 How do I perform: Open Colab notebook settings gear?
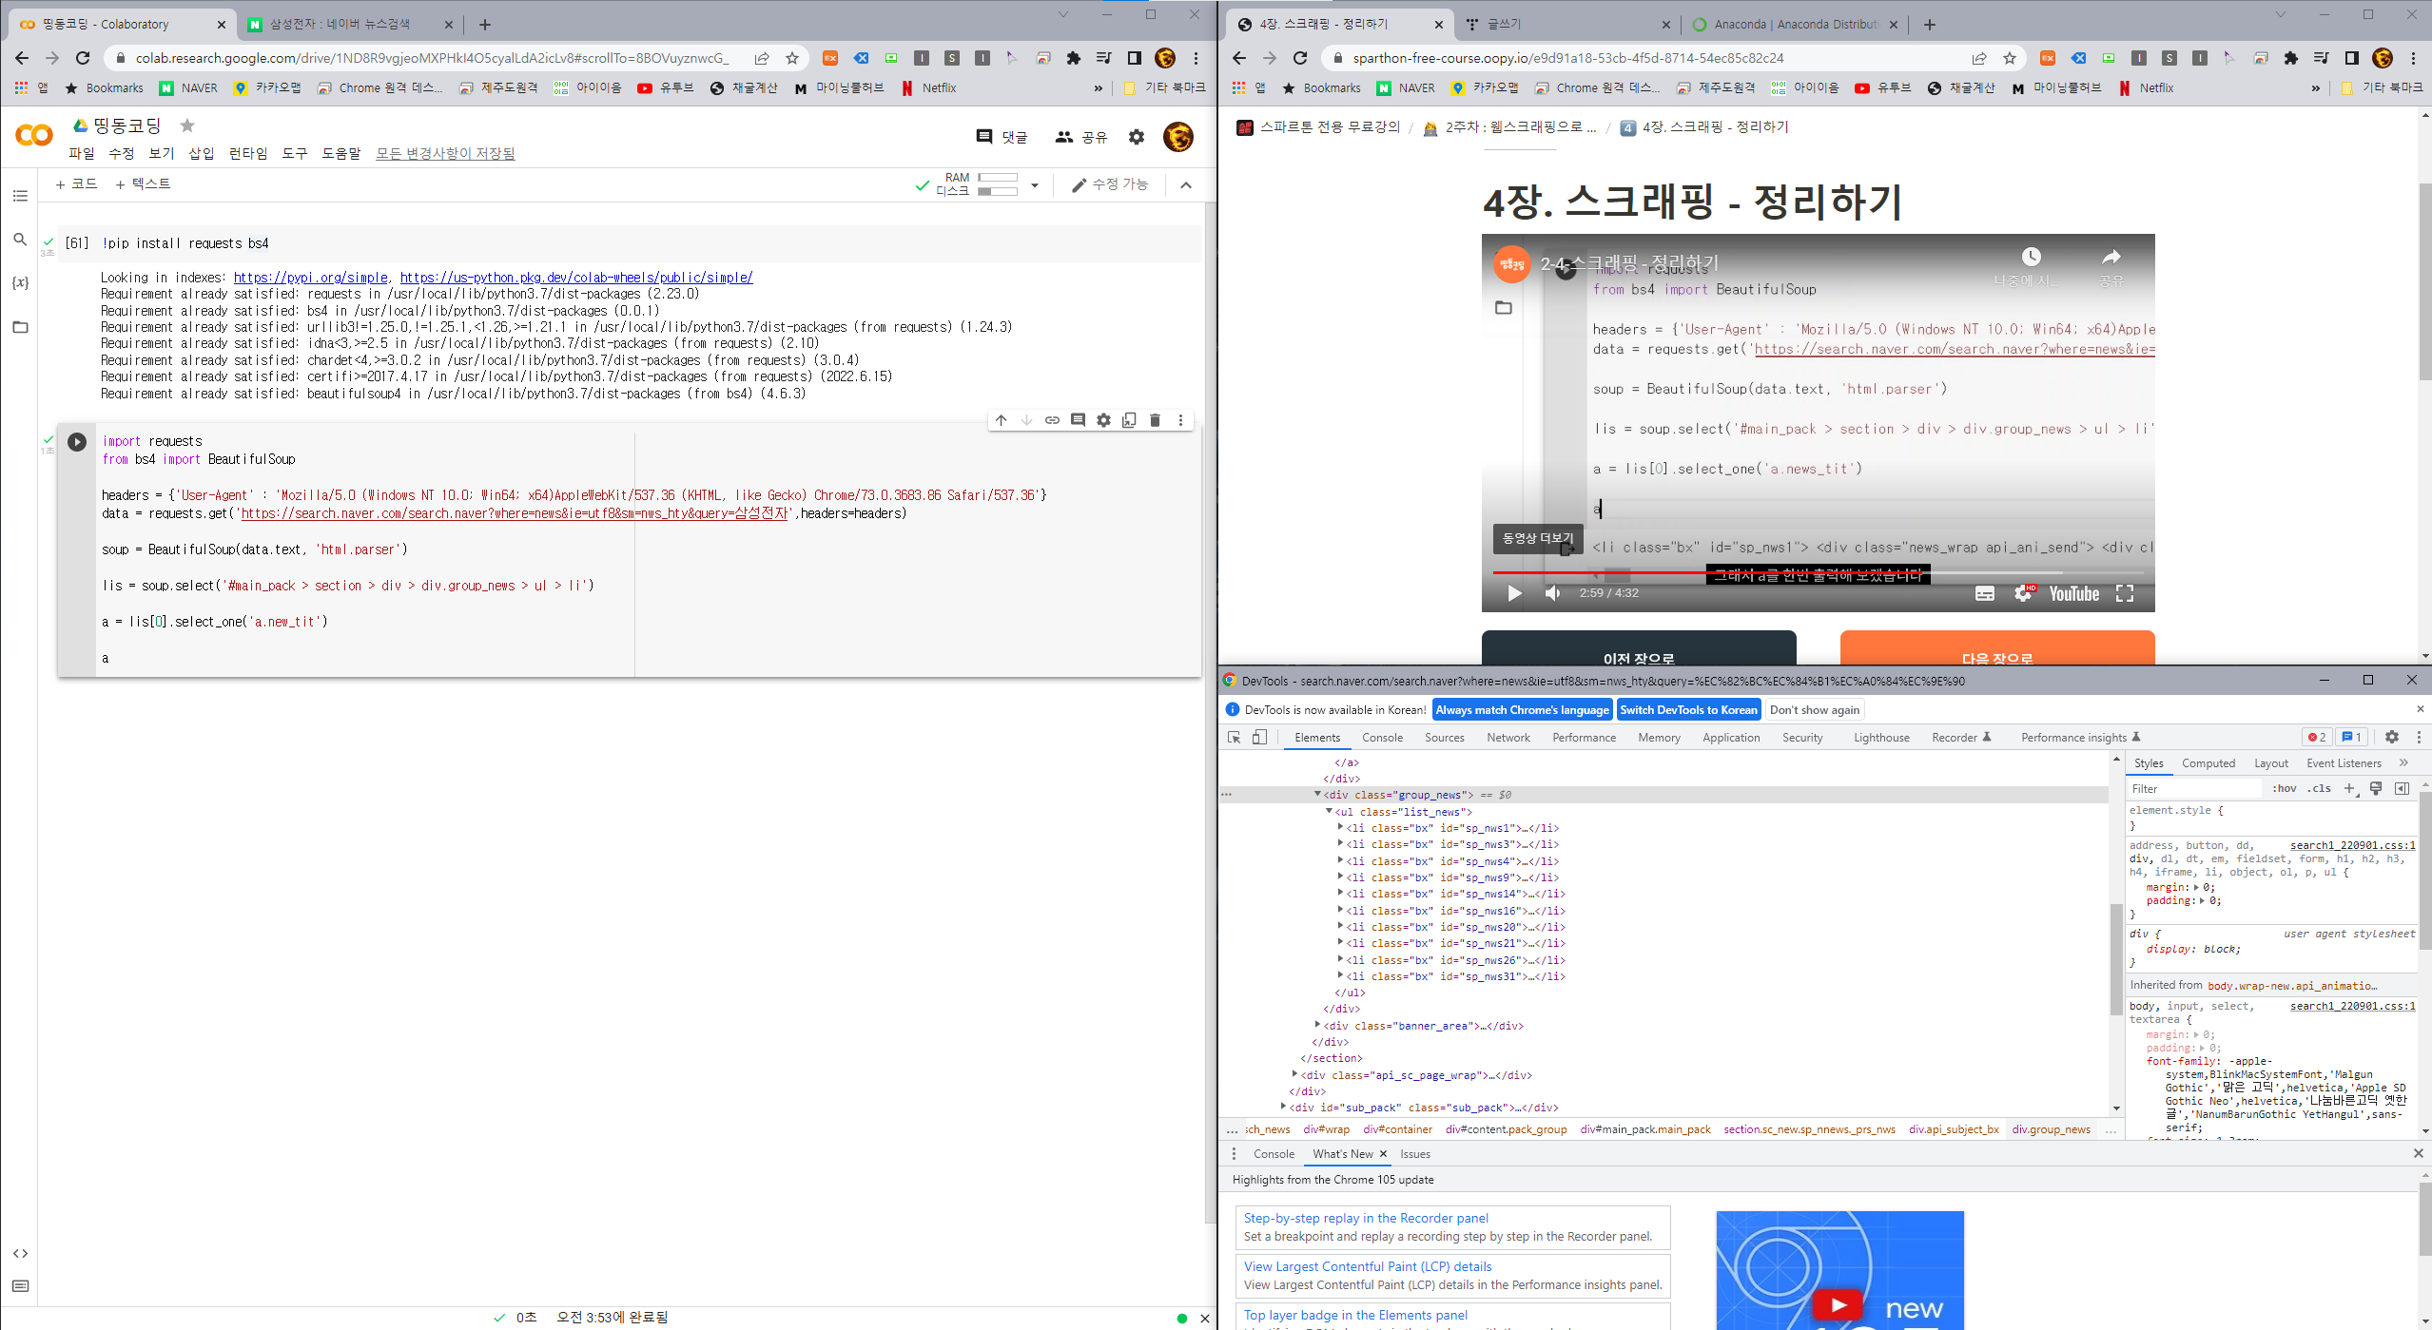point(1137,137)
